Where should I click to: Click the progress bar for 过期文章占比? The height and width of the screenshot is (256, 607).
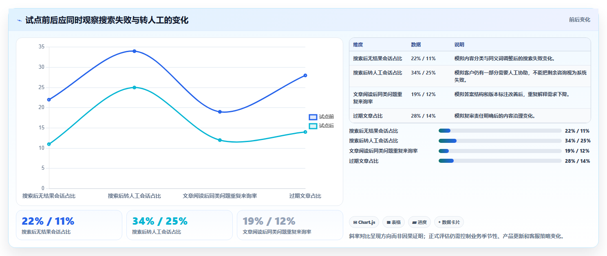[x=500, y=161]
